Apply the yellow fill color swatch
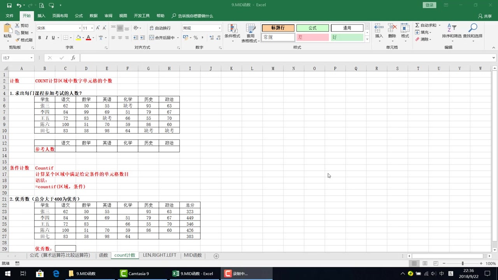Screen dimensions: 498x280 tap(78, 38)
